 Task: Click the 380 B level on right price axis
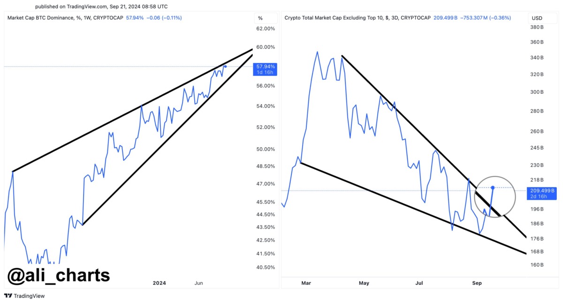tap(536, 27)
